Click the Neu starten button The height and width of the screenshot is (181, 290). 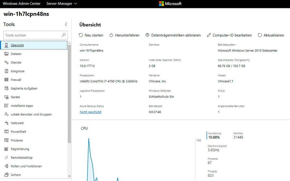coord(91,35)
